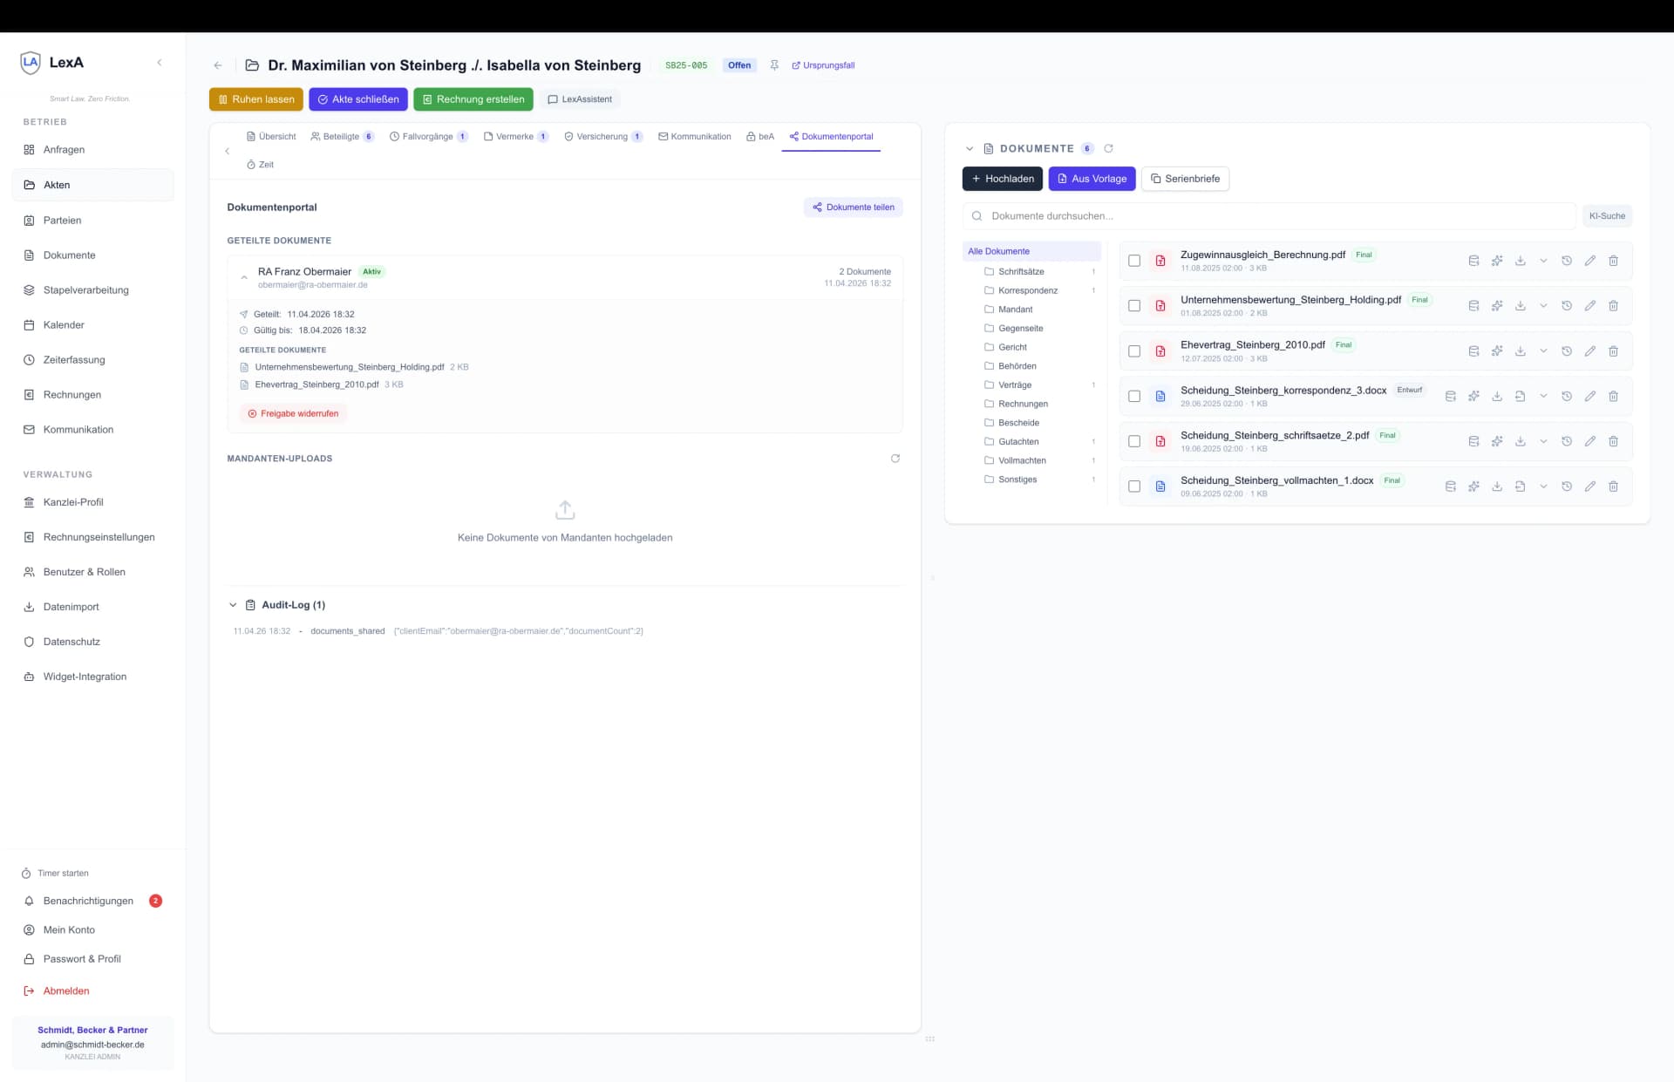
Task: Run AI sparkle action on Zugewinnausgleich_Berechnung.pdf
Action: (1496, 261)
